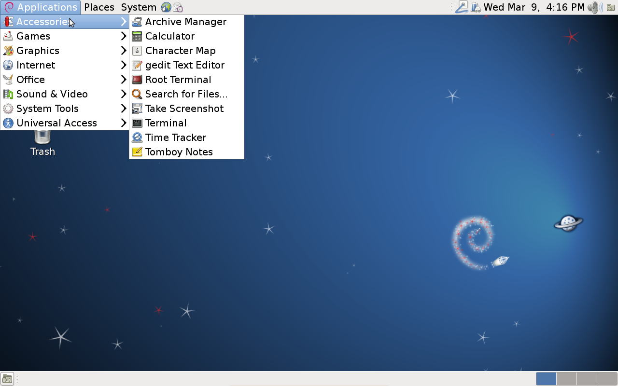Switch to the third workspace
Screen dimensions: 618x386
587,379
